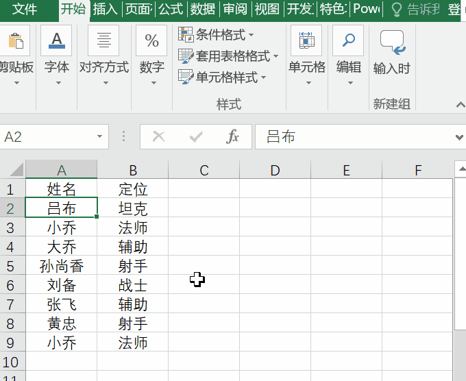Open the Power tab
Viewport: 466px width, 381px height.
pyautogui.click(x=366, y=10)
